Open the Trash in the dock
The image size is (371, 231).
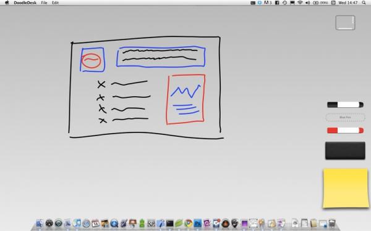[x=332, y=223]
